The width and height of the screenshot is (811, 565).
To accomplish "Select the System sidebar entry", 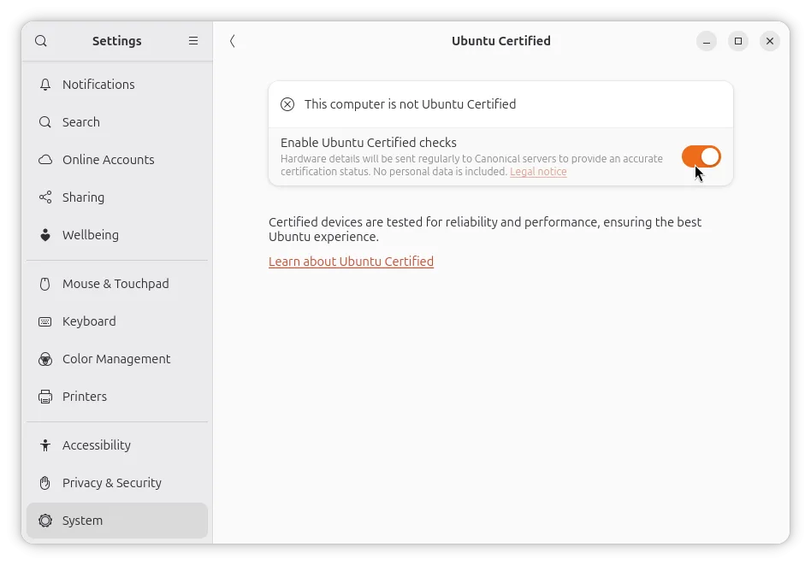I will (117, 521).
